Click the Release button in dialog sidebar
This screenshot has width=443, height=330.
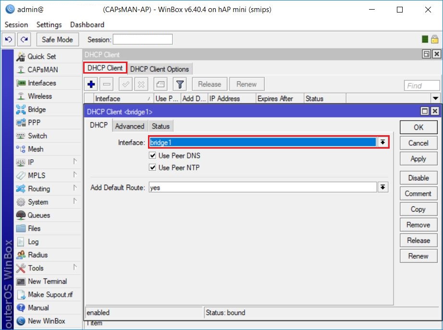418,241
